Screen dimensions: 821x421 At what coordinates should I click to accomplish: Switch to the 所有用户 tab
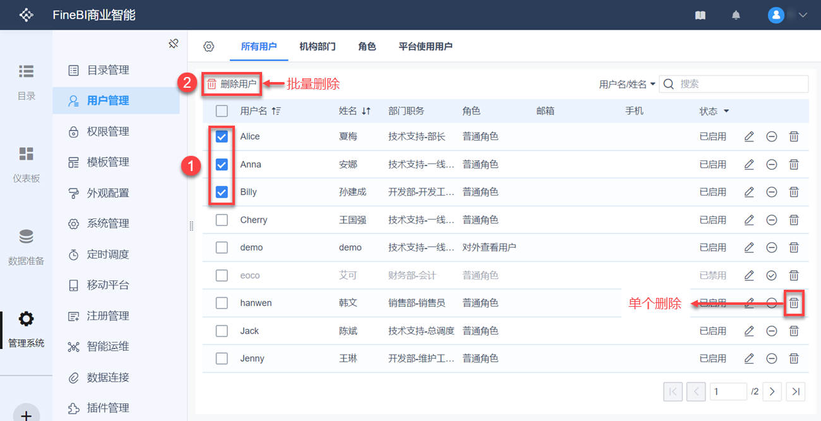click(x=259, y=47)
